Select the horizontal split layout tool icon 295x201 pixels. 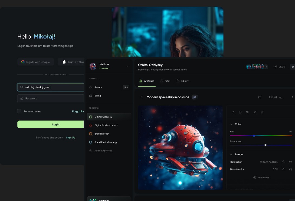[240, 112]
